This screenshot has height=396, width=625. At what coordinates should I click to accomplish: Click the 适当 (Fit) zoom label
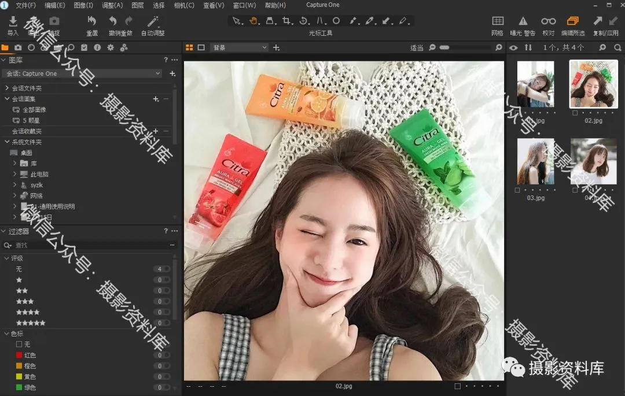tap(416, 48)
